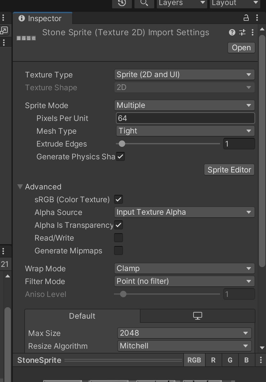Toggle the Alpha Is Transparency checkbox

tap(118, 225)
